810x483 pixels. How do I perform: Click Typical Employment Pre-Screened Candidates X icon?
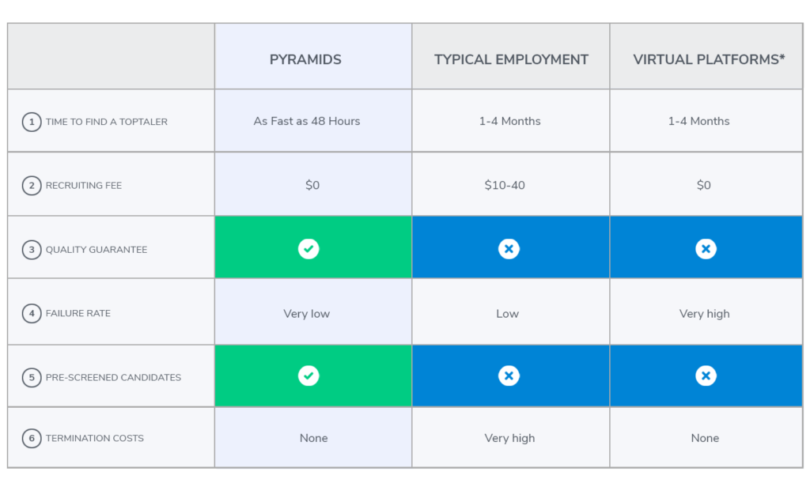[x=509, y=375]
